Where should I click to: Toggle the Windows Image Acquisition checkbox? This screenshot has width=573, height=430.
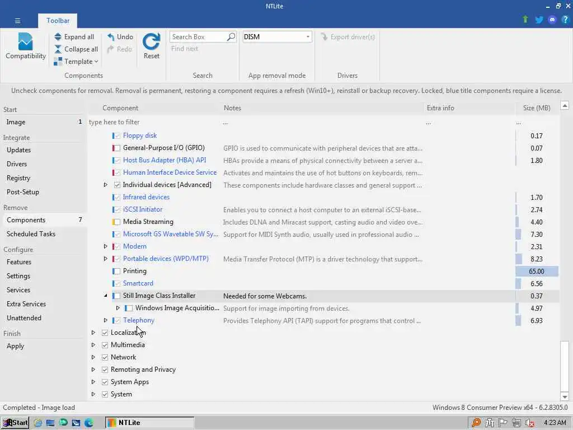point(129,309)
